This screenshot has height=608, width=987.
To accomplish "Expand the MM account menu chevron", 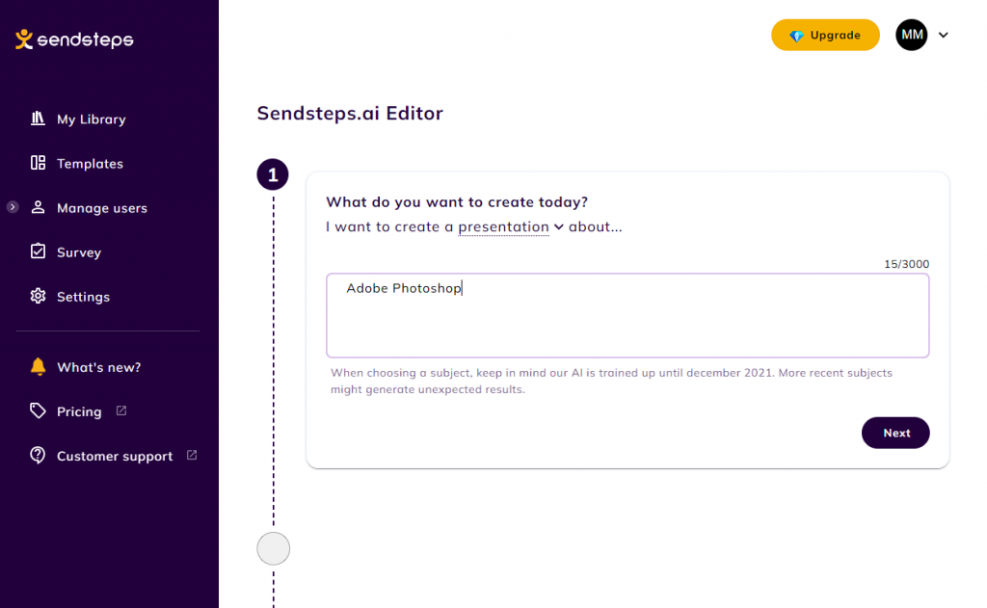I will pos(943,36).
